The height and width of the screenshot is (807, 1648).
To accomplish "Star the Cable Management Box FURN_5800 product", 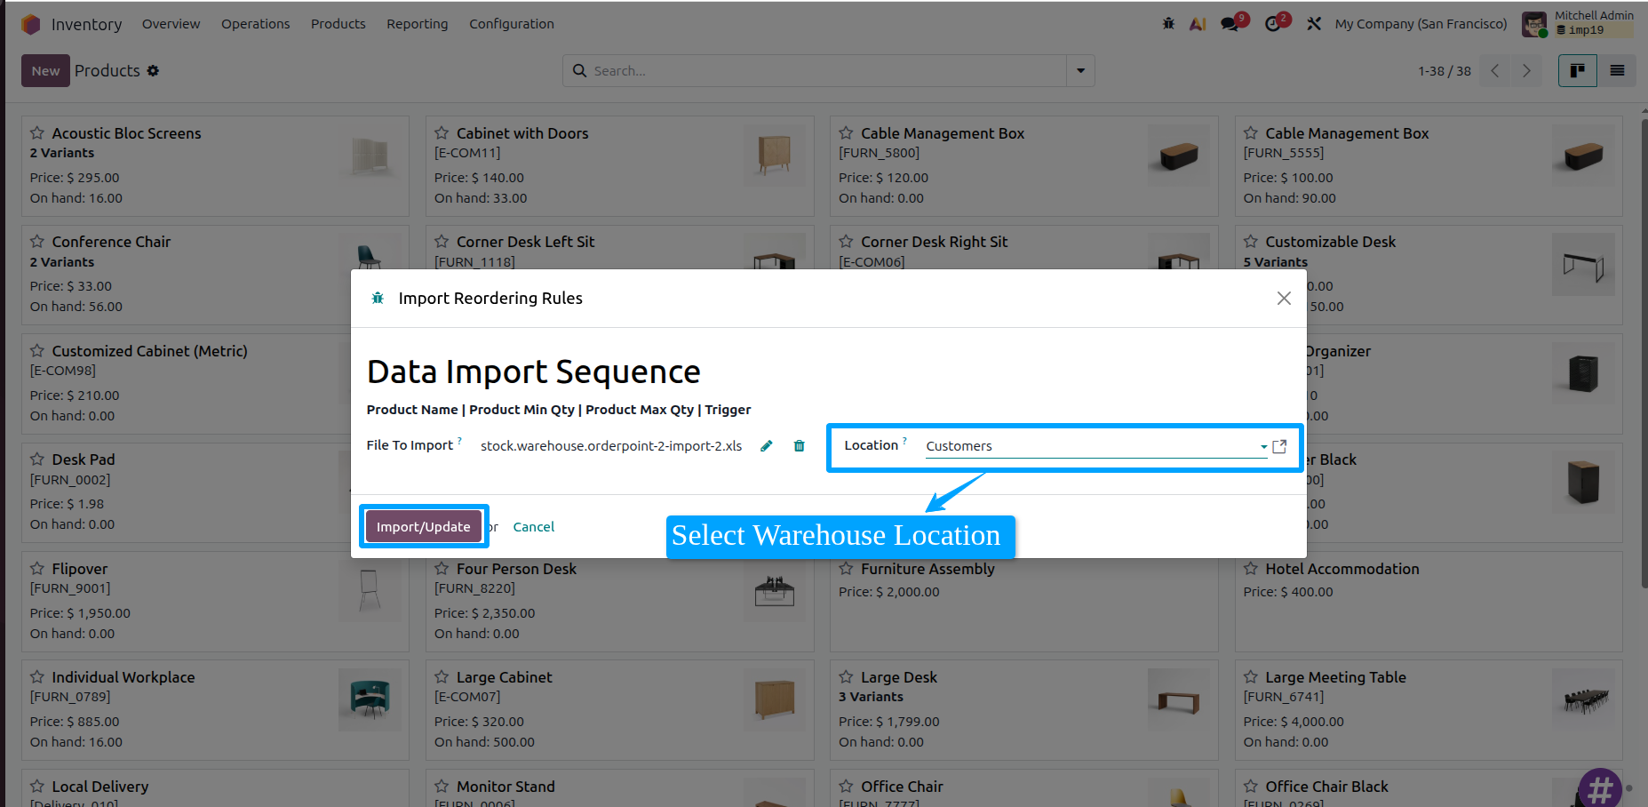I will [x=846, y=133].
